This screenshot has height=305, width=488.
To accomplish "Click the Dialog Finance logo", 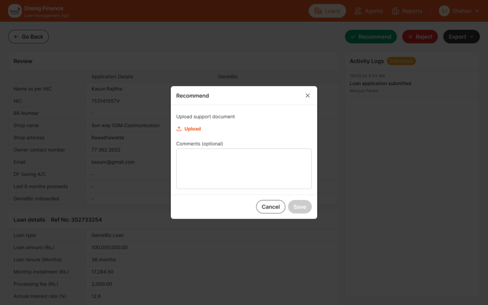I will click(x=15, y=11).
